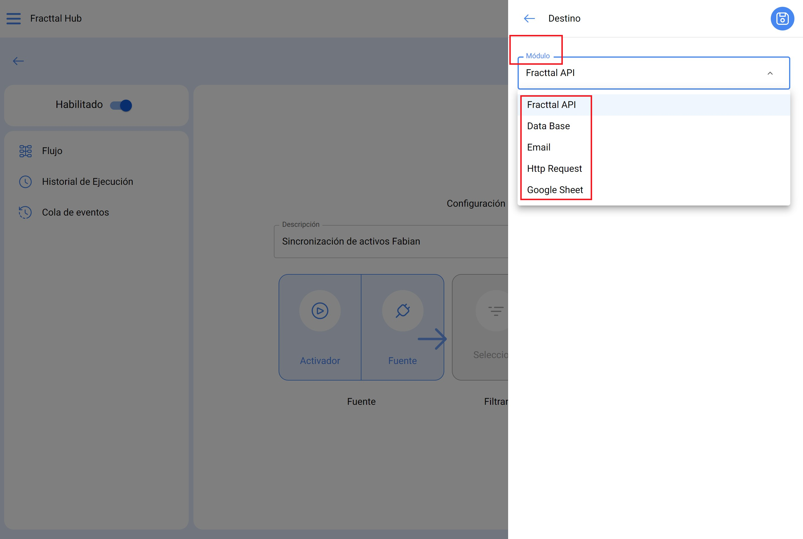Click the Fuente caption below the cards
This screenshot has width=803, height=539.
[361, 402]
